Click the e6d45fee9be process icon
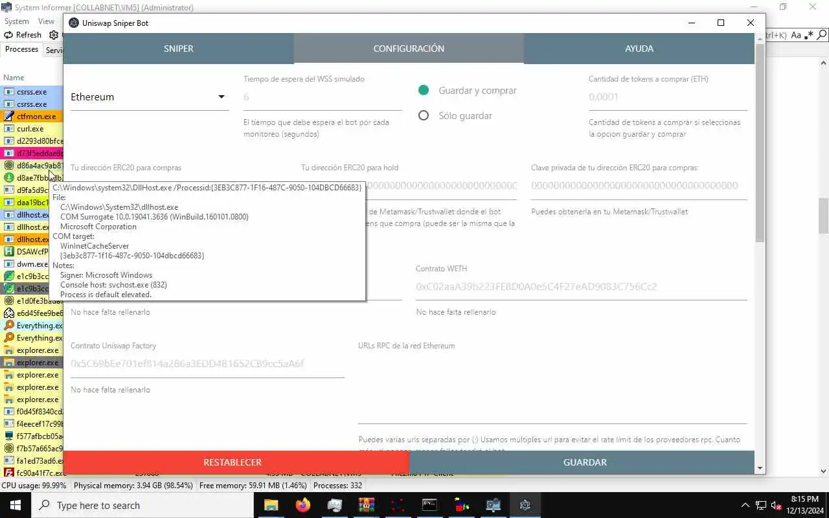 9,313
